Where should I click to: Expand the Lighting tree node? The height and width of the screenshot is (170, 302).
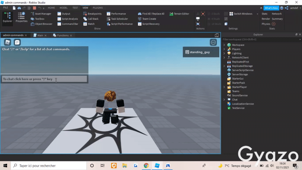224,54
